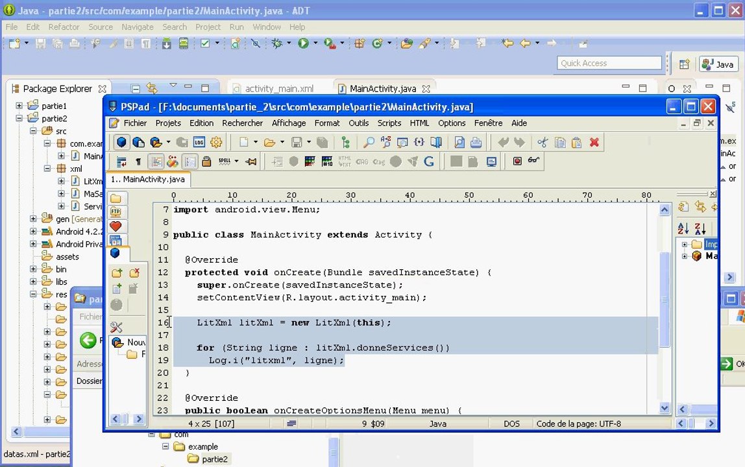This screenshot has height=467, width=745.
Task: Click the matching bracket braces icon
Action: point(419,142)
